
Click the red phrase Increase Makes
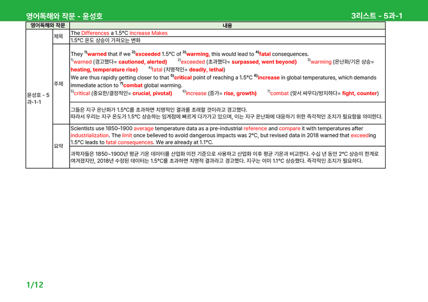click(148, 33)
